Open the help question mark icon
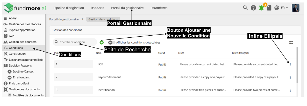 (x=253, y=8)
